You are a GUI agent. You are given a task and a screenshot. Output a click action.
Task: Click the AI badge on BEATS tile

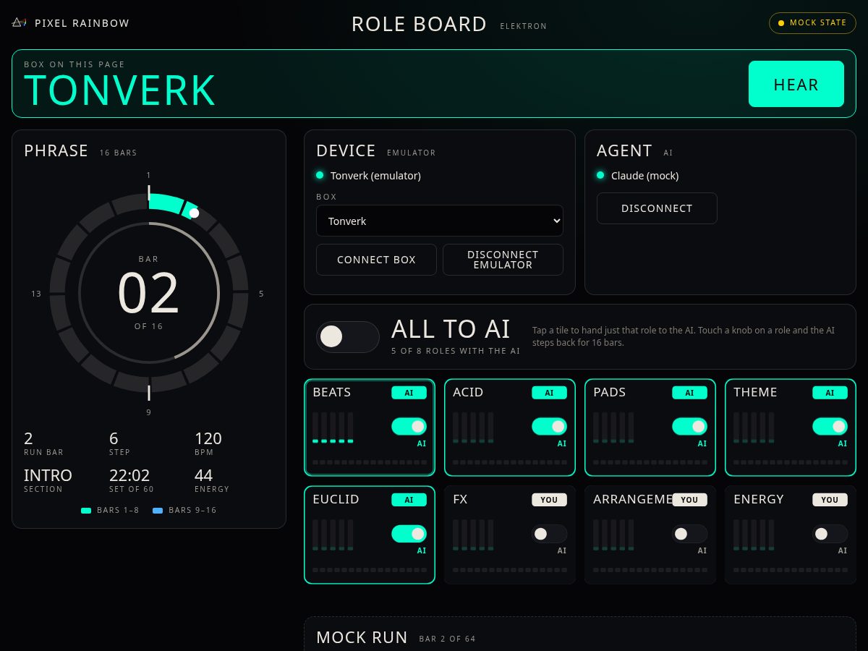[x=409, y=393]
